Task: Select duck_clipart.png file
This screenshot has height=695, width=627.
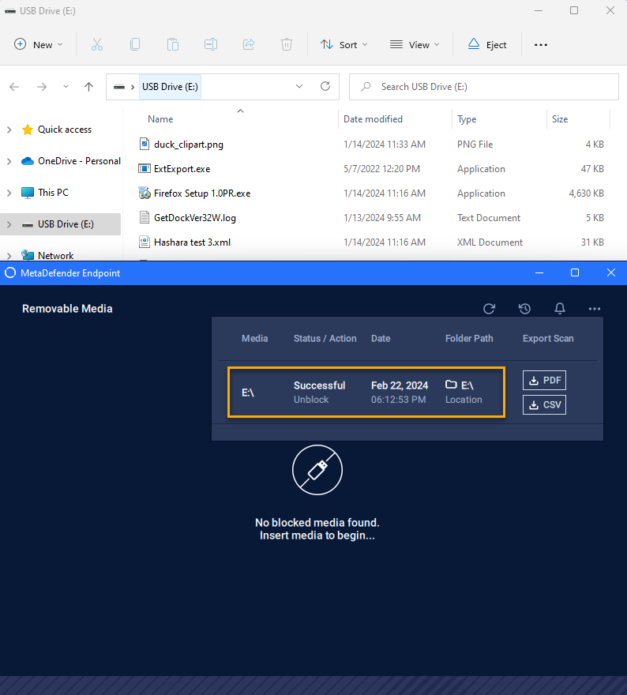Action: click(189, 145)
